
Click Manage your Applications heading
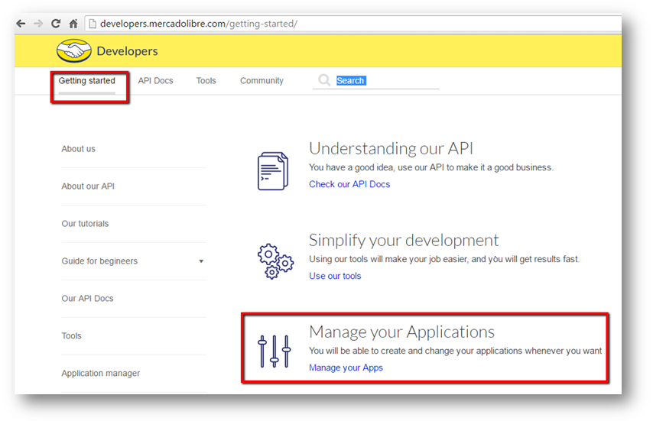[x=401, y=332]
